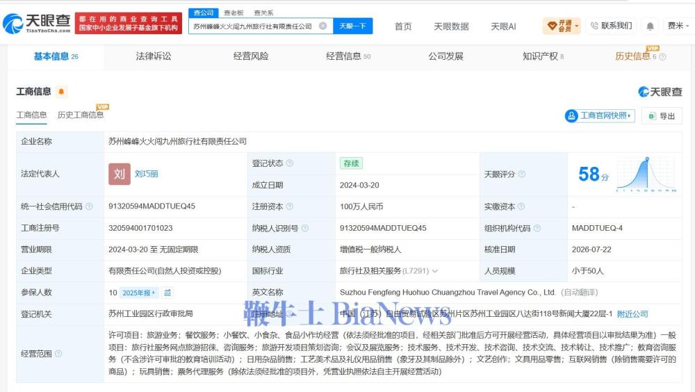695x392 pixels.
Task: Click the help icon beside 纳税人识别号
Action: 305,228
